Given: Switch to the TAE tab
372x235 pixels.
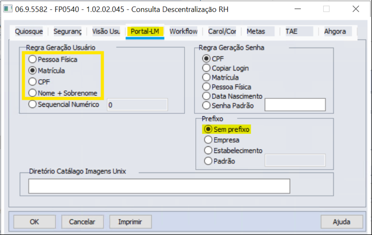Looking at the screenshot, I should pyautogui.click(x=299, y=31).
